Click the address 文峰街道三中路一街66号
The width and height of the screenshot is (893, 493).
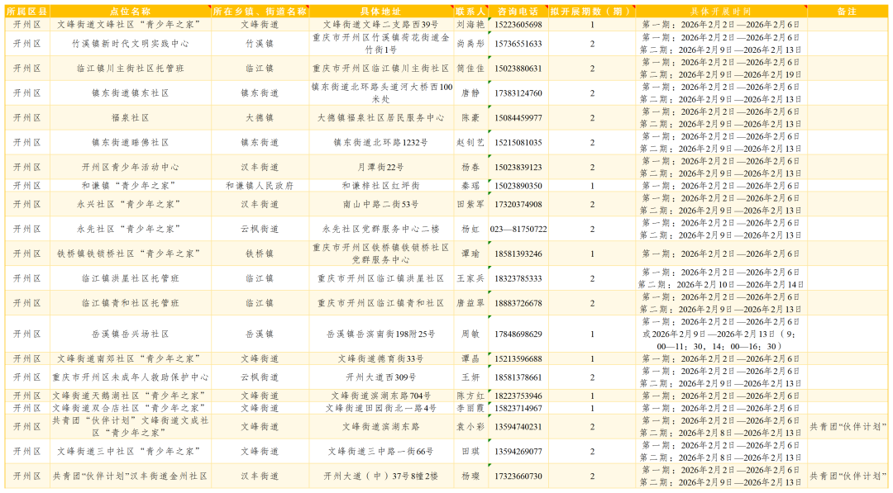(x=381, y=452)
